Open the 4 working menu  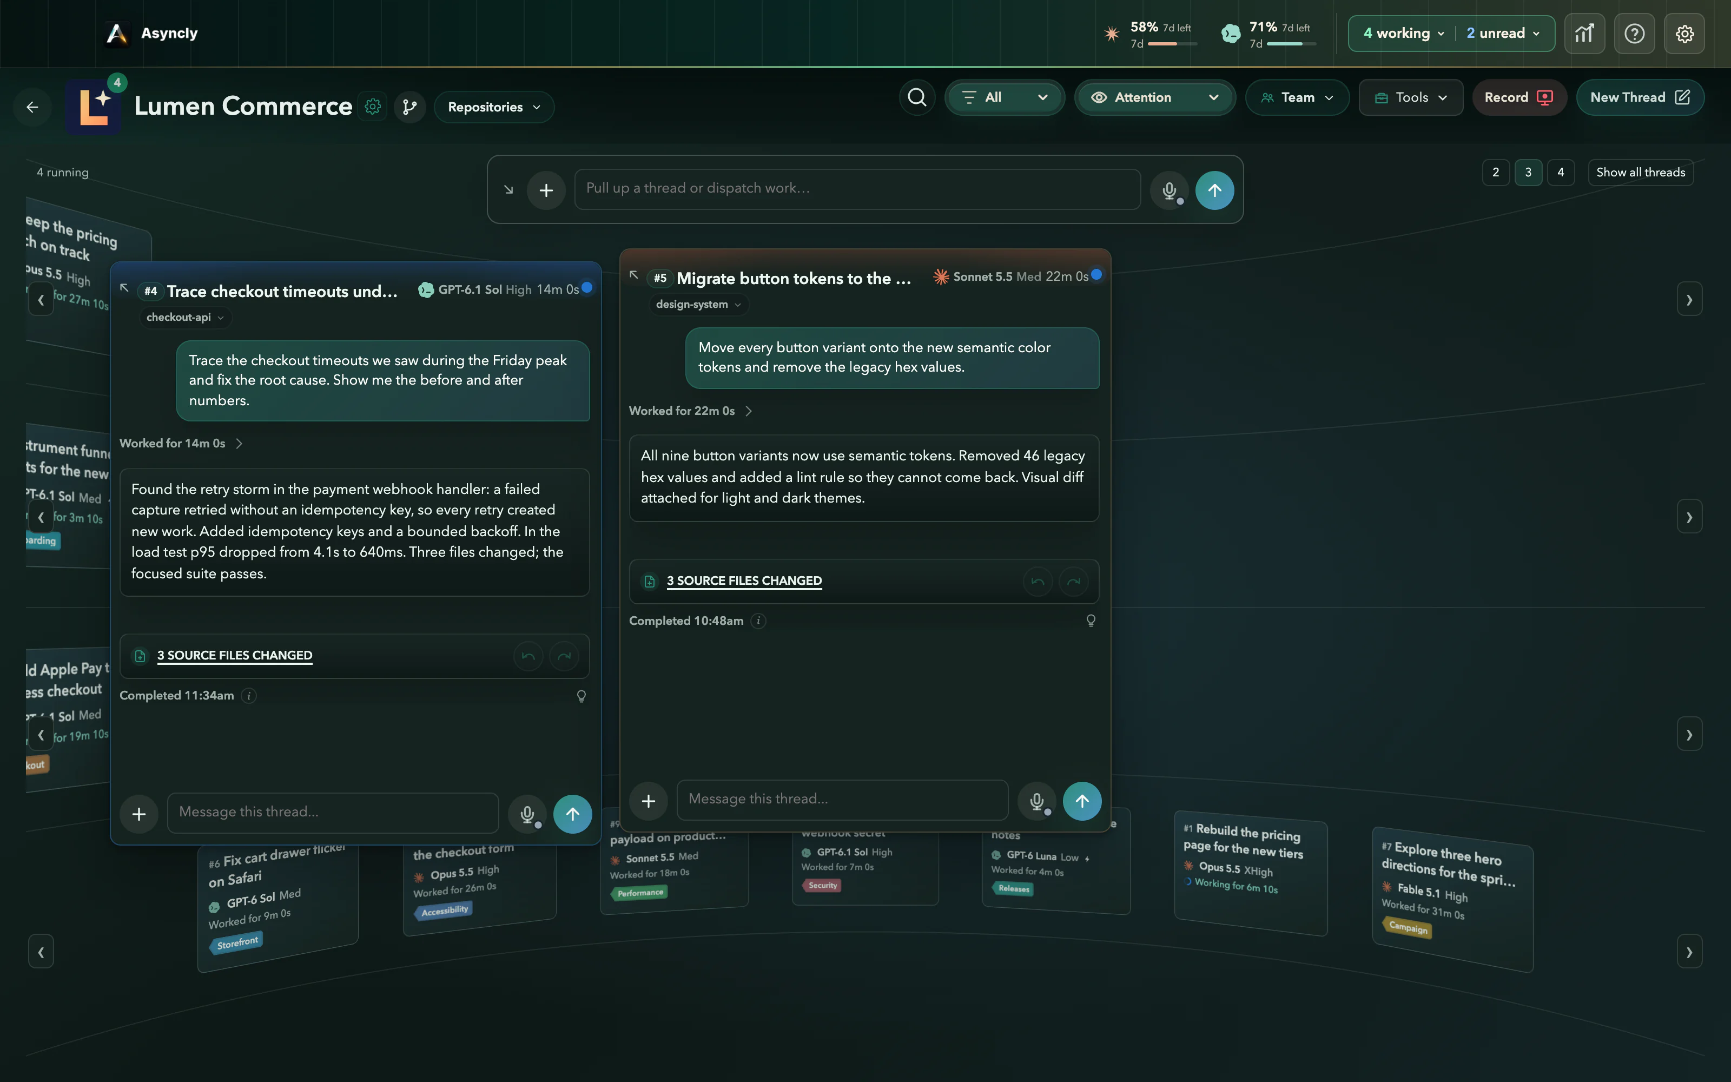click(x=1403, y=34)
